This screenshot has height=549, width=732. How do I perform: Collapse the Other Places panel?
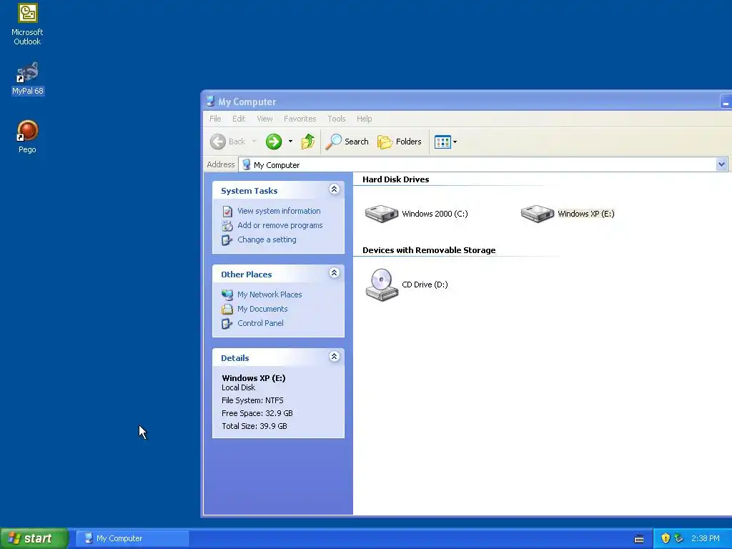pos(334,273)
